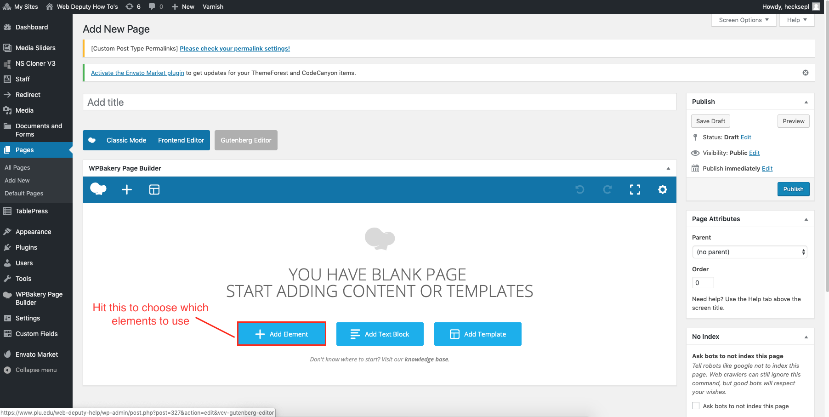Screen dimensions: 829x417
Task: Click the Collapse menu arrow icon
Action: tap(7, 370)
